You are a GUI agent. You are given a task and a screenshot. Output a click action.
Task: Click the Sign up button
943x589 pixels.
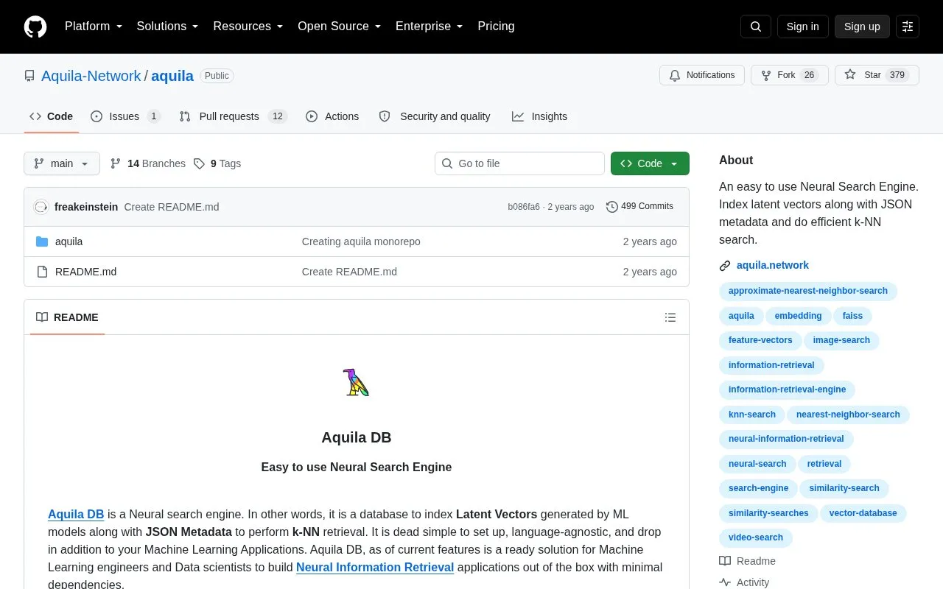click(x=862, y=27)
